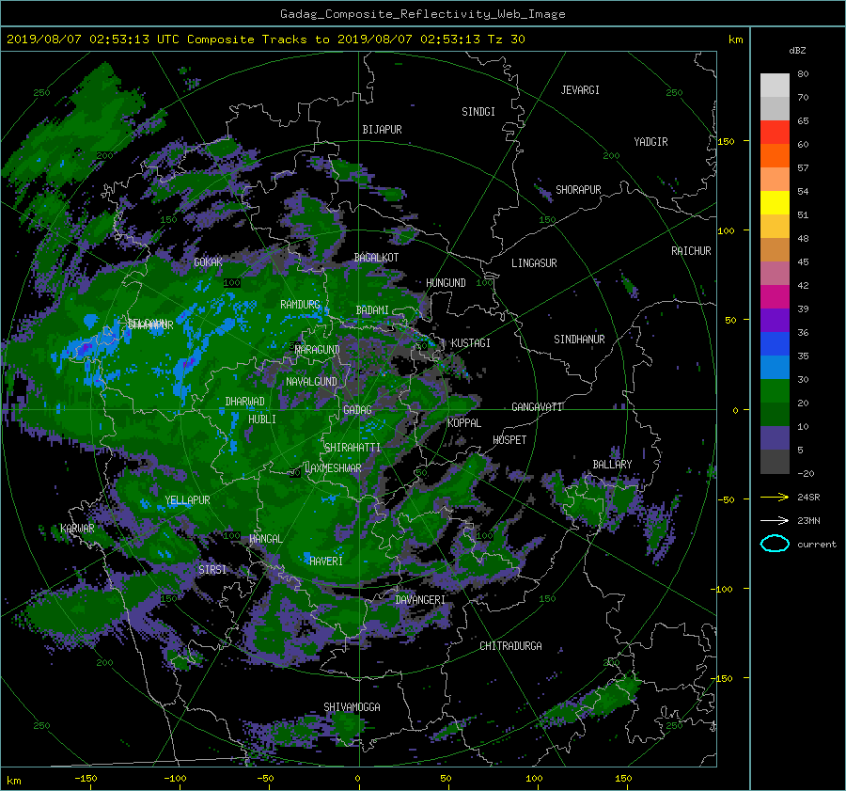
Task: Click the -150 bottom axis tick label
Action: (86, 778)
